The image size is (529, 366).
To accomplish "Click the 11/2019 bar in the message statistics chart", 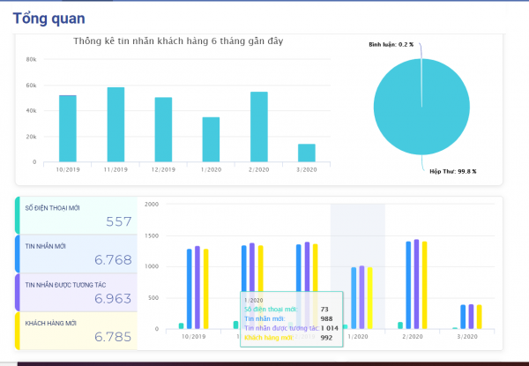I will pos(115,124).
